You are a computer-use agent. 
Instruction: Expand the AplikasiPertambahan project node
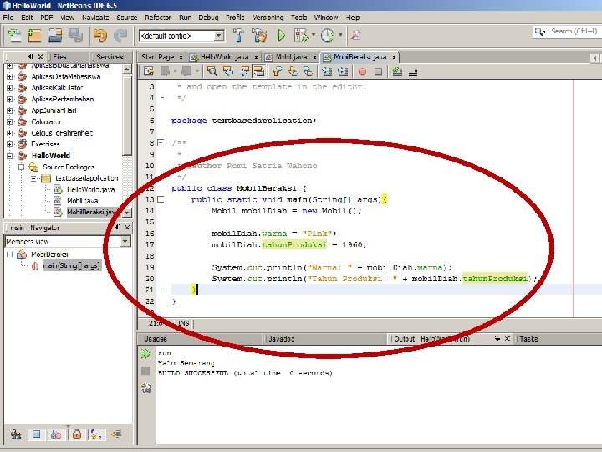(x=9, y=99)
